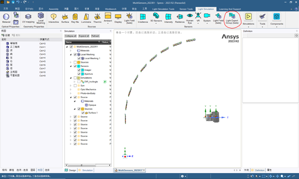Uncheck the Imager sensor checkbox
299x179 pixels.
[x=79, y=70]
